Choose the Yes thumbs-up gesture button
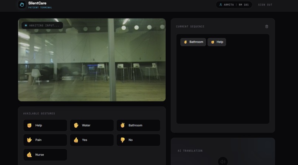The width and height of the screenshot is (298, 165). 92,140
